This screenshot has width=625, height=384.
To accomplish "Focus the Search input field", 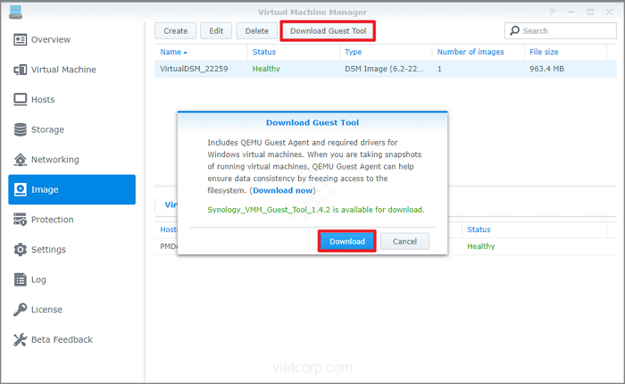I will pyautogui.click(x=564, y=31).
